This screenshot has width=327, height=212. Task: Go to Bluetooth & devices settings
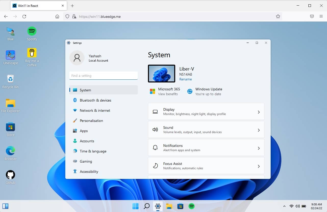tap(104, 100)
